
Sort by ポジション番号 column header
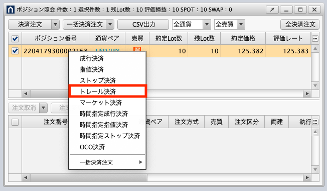tap(56, 38)
